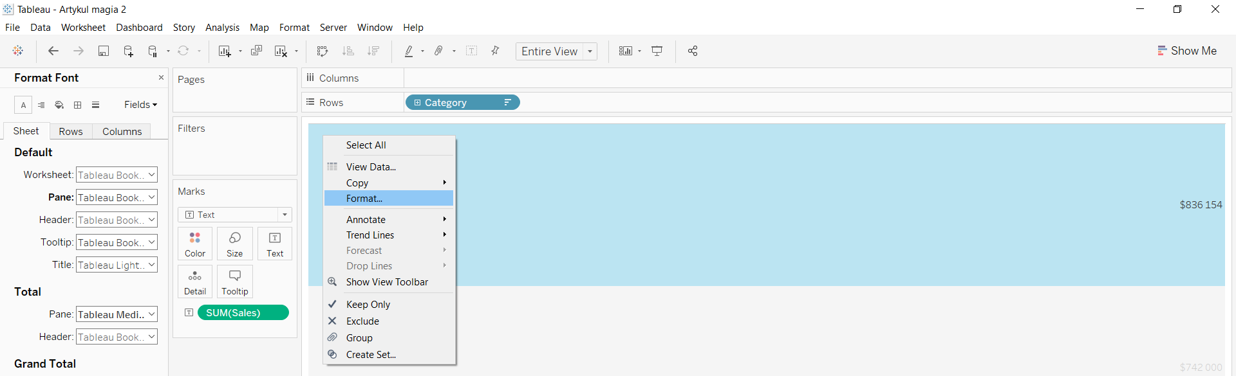The height and width of the screenshot is (376, 1236).
Task: Click Exclude in the context menu
Action: tap(362, 321)
